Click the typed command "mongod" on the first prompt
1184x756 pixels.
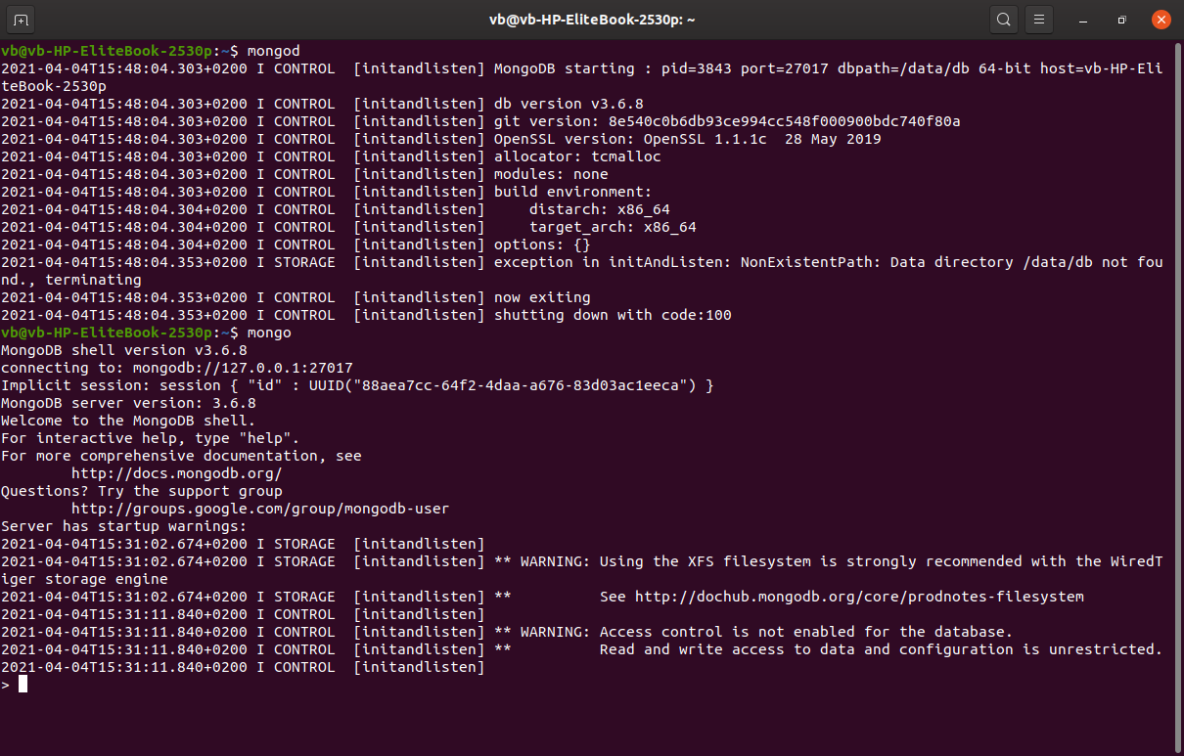274,51
